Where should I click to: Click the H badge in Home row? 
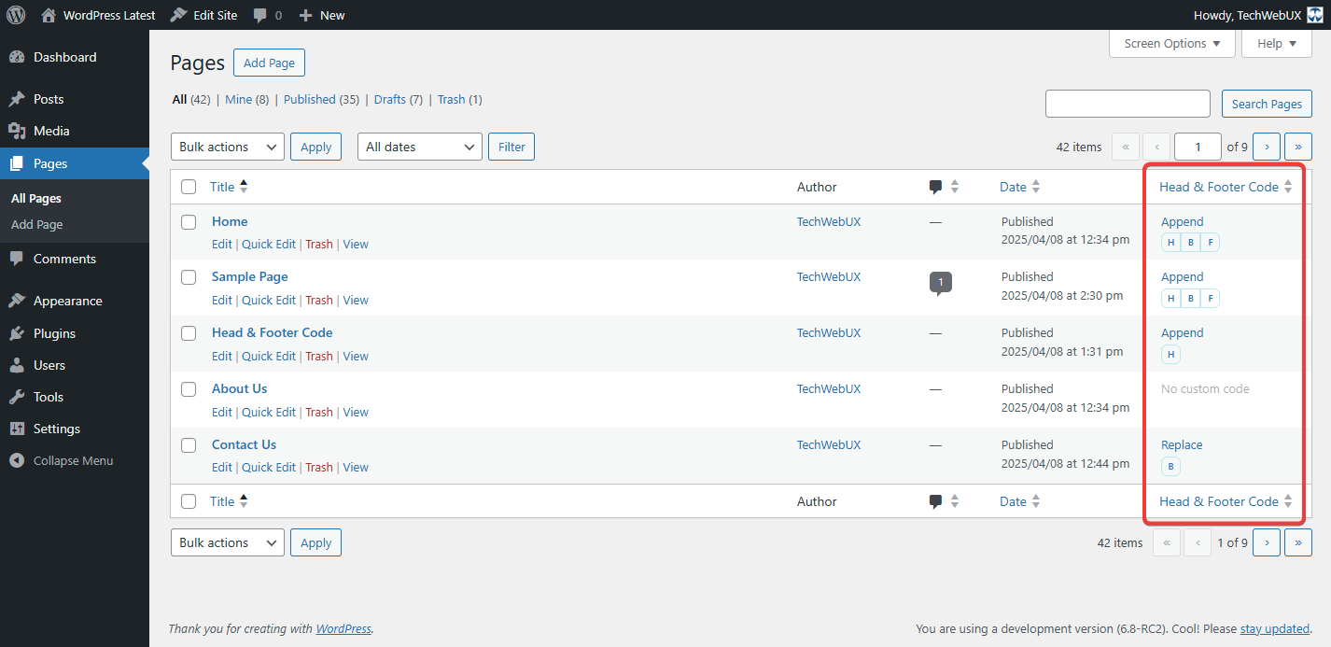[1170, 243]
